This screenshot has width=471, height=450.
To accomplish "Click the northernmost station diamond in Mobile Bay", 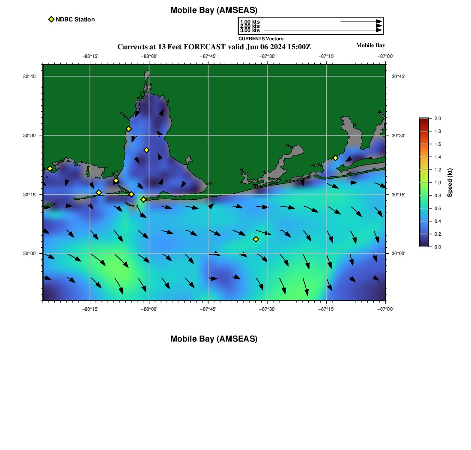I will [x=128, y=129].
